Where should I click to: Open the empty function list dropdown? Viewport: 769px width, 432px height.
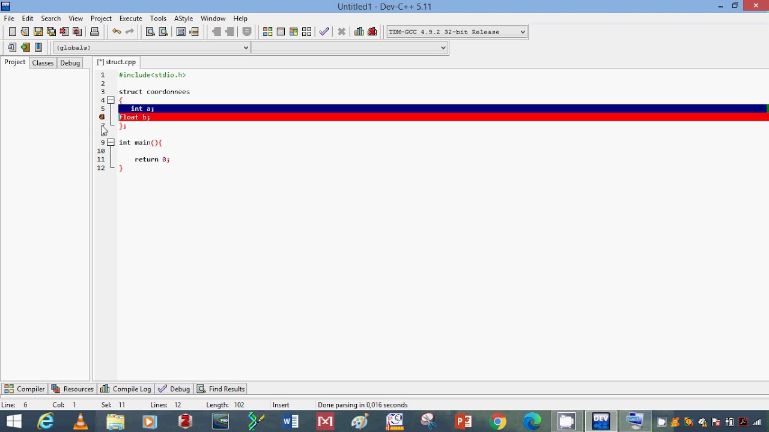[350, 47]
